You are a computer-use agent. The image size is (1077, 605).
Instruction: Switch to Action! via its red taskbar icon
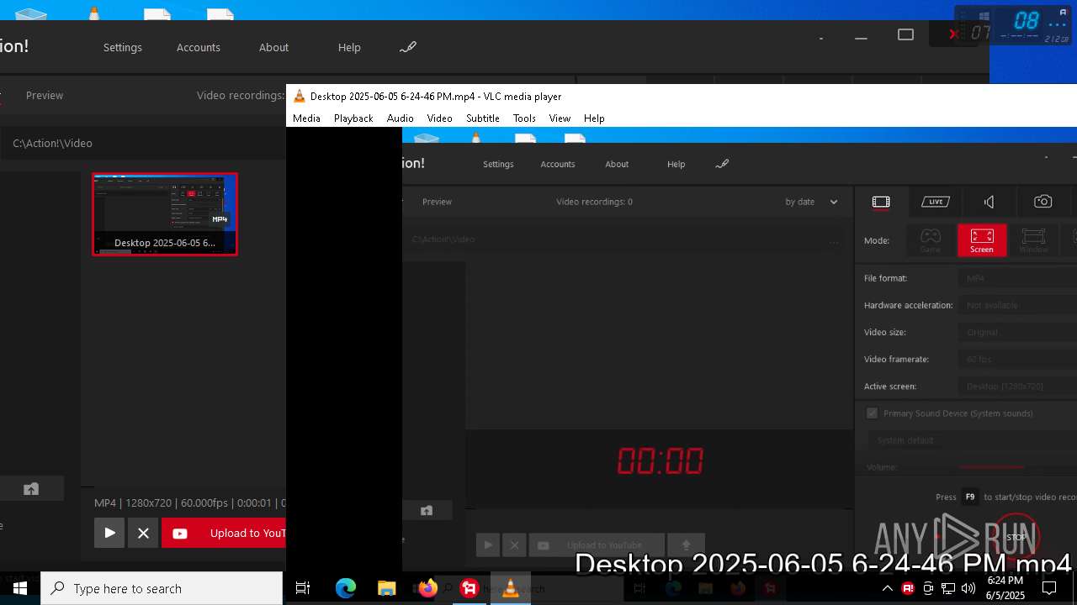470,588
